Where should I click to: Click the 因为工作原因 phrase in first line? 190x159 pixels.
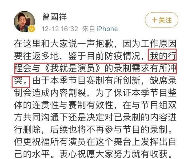tap(149, 44)
